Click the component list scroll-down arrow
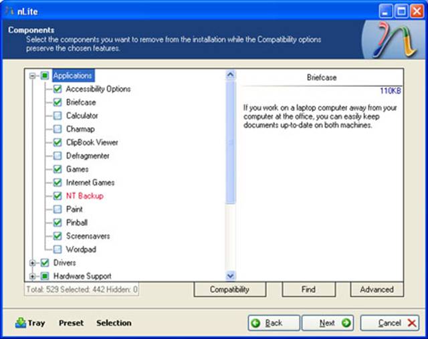 [231, 275]
